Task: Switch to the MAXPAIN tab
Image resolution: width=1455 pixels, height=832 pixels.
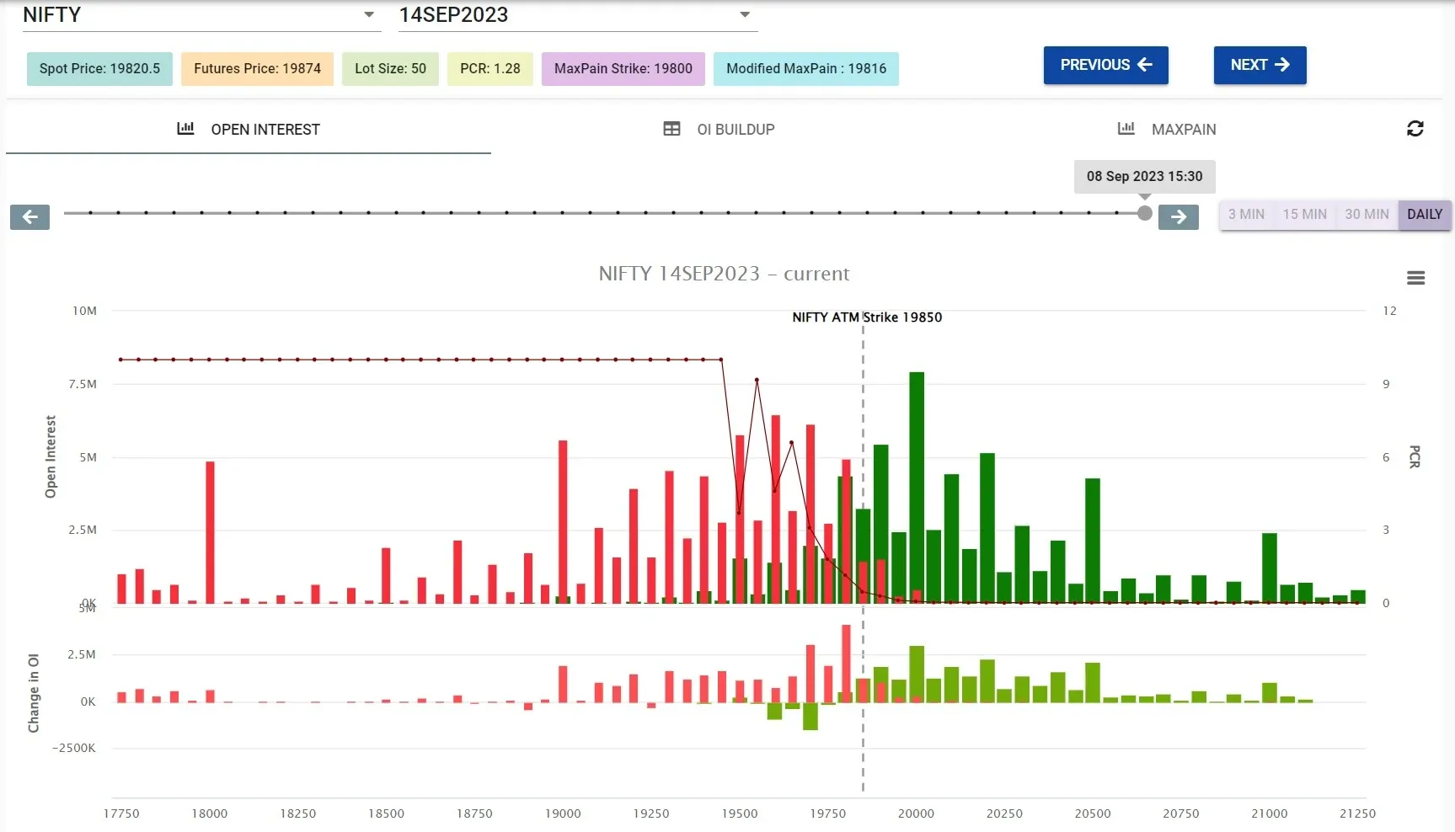Action: coord(1167,130)
